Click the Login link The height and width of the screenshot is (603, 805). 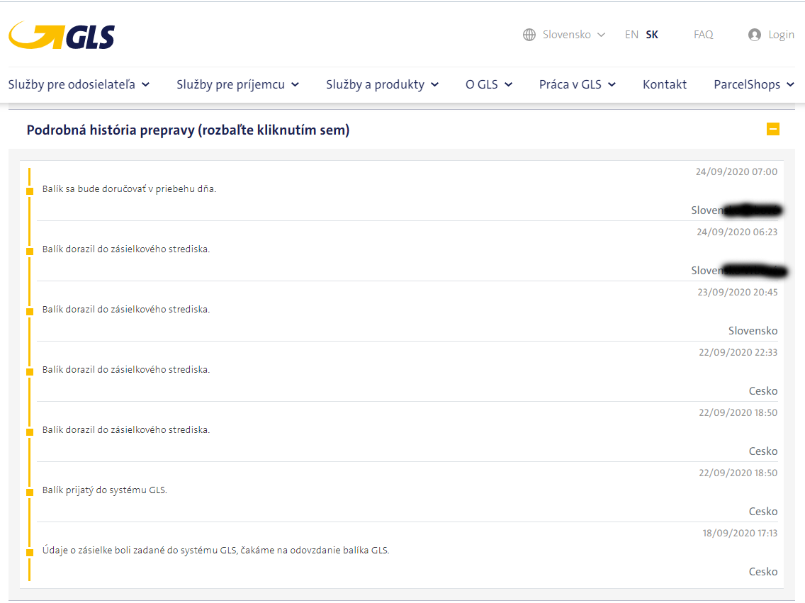[781, 35]
